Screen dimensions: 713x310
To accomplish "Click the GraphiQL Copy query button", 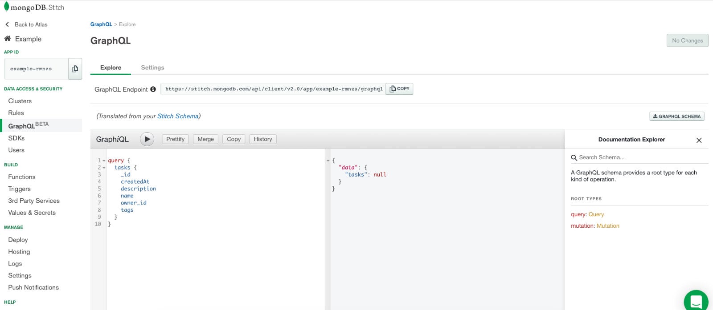I will point(234,139).
